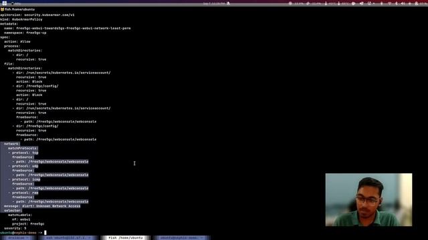Image resolution: width=428 pixels, height=240 pixels.
Task: Open the first terminal tab at bottom left
Action: click(18, 237)
